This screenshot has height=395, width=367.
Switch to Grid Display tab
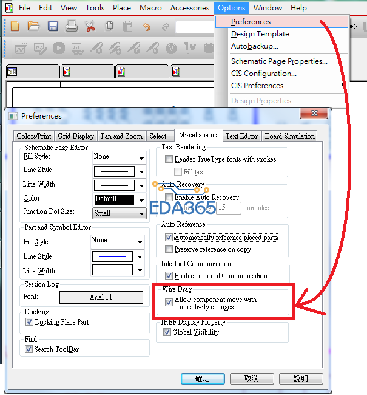coord(76,136)
